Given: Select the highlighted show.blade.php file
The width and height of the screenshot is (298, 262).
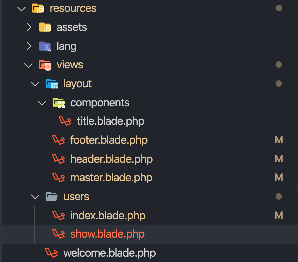Looking at the screenshot, I should click(107, 234).
